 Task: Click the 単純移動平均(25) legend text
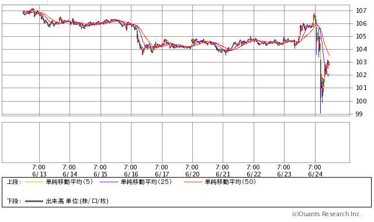(x=146, y=182)
